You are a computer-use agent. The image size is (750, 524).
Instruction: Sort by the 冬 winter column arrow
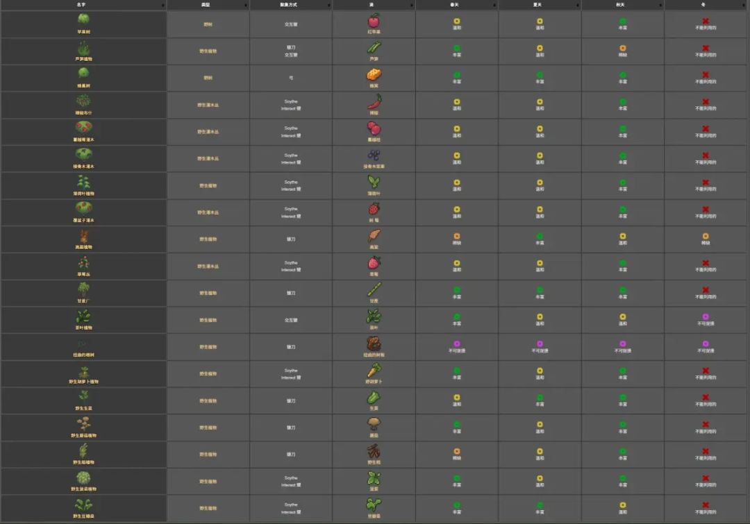click(743, 6)
